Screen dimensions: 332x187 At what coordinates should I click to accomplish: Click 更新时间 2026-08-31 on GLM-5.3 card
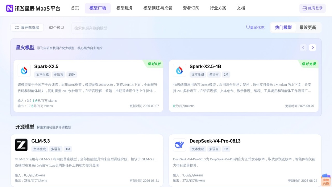coord(144,181)
